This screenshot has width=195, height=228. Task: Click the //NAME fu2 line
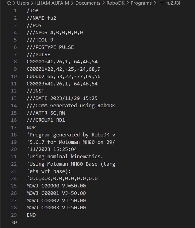[41, 18]
